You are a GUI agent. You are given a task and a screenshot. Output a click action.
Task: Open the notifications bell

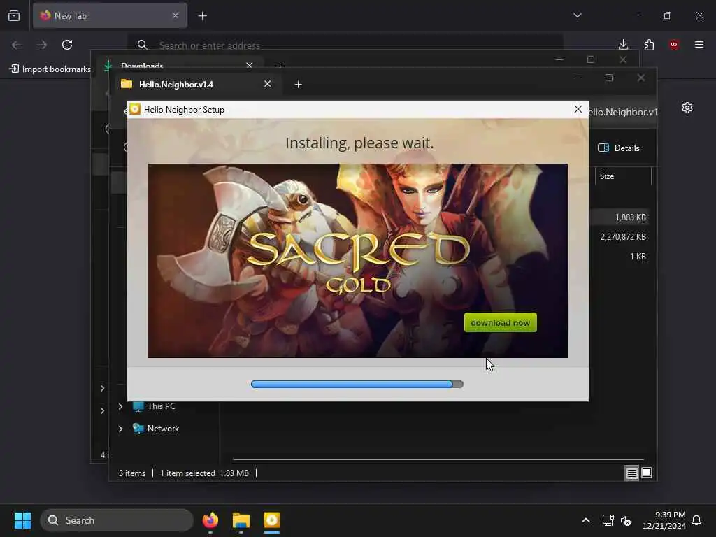696,520
